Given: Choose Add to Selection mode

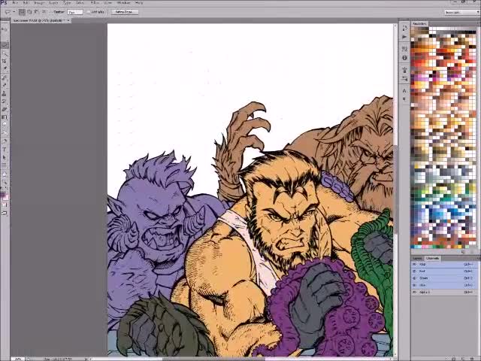Looking at the screenshot, I should (x=29, y=12).
